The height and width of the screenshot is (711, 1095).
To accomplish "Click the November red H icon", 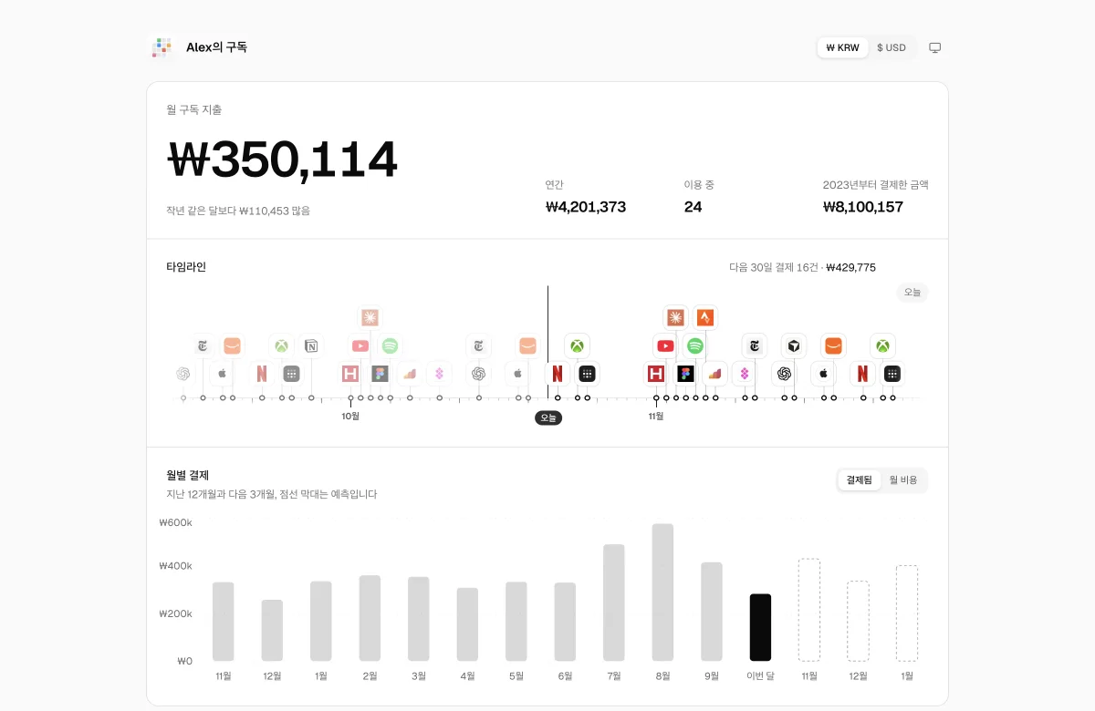I will click(655, 374).
